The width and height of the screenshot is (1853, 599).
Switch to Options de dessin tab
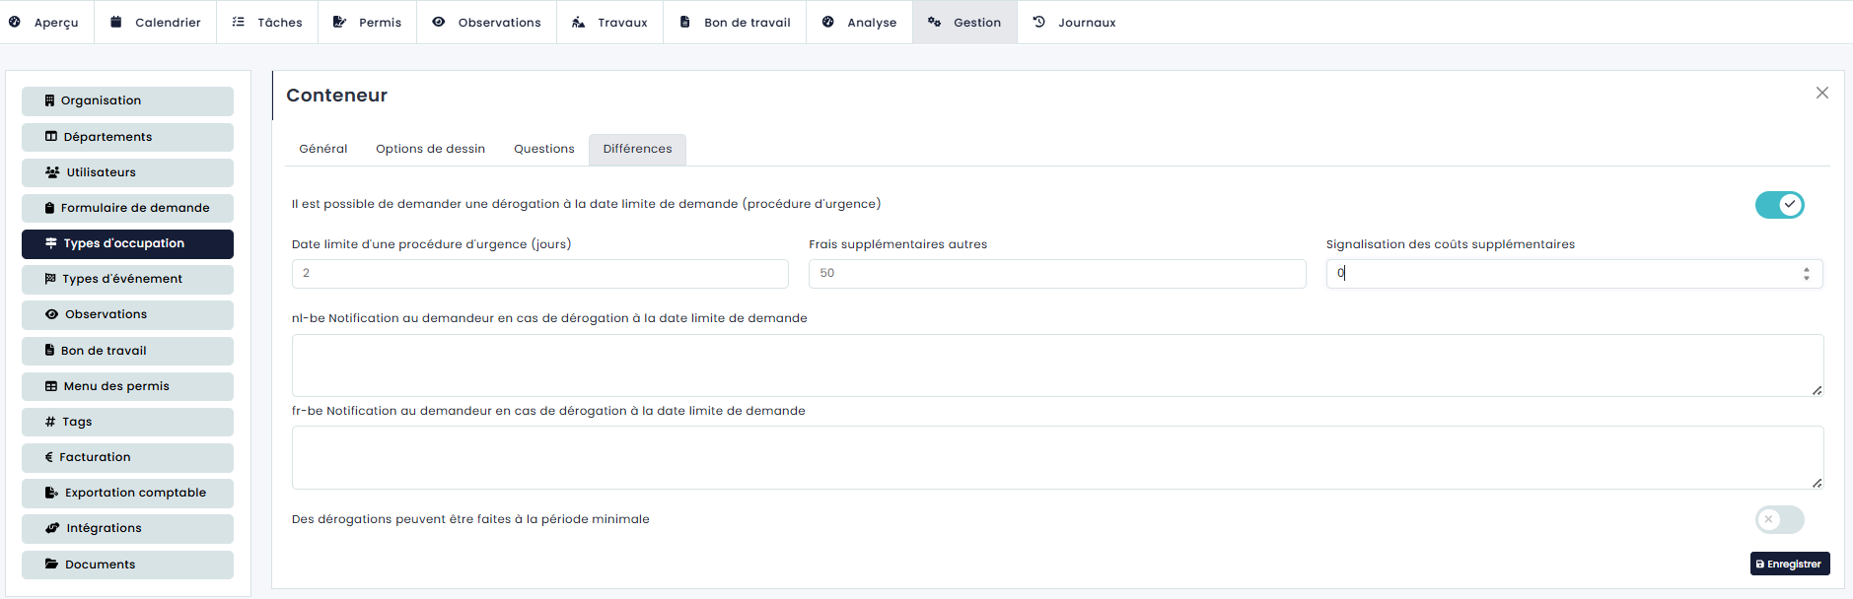430,149
